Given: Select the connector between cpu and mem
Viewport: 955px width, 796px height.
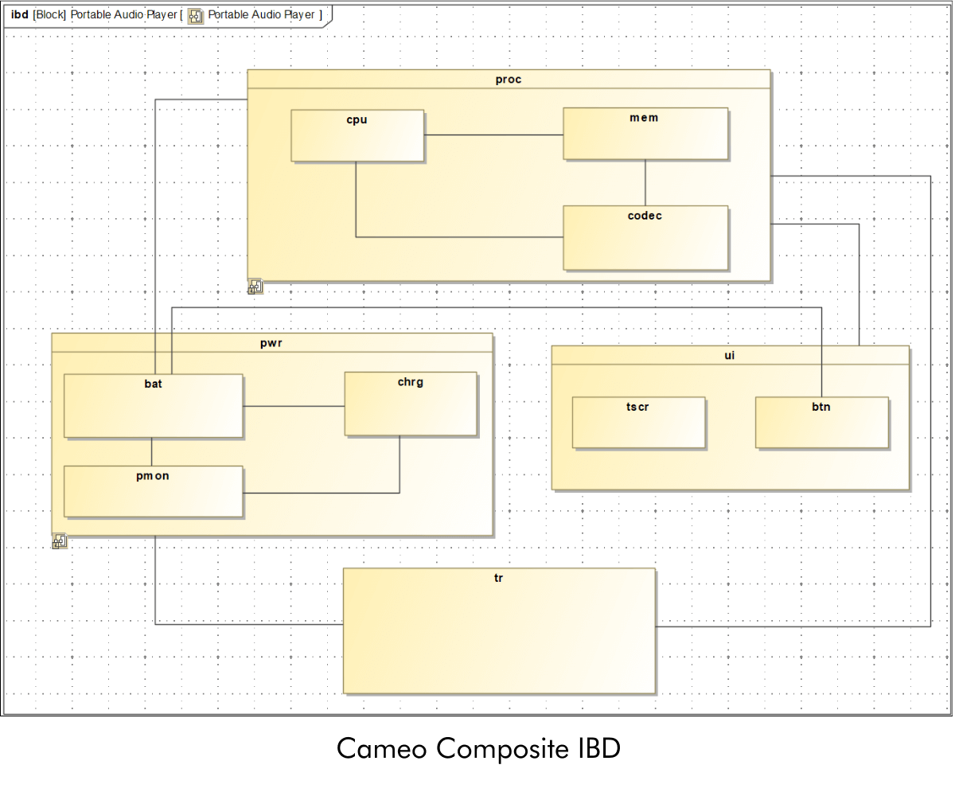Looking at the screenshot, I should (493, 135).
